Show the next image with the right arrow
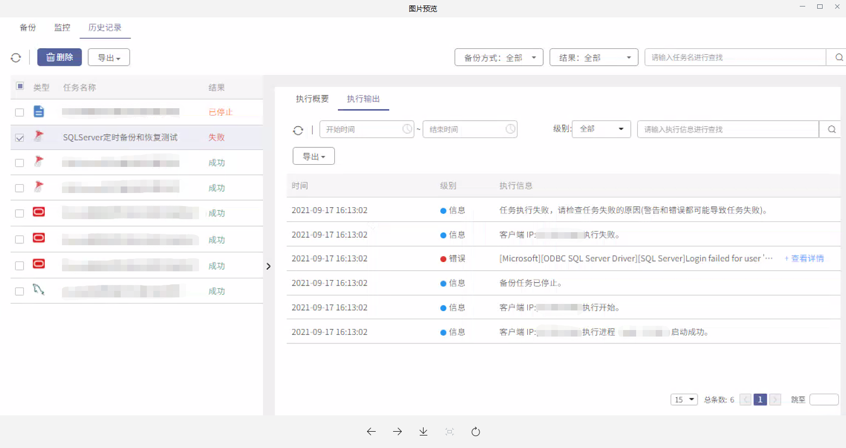This screenshot has height=448, width=846. [x=397, y=432]
